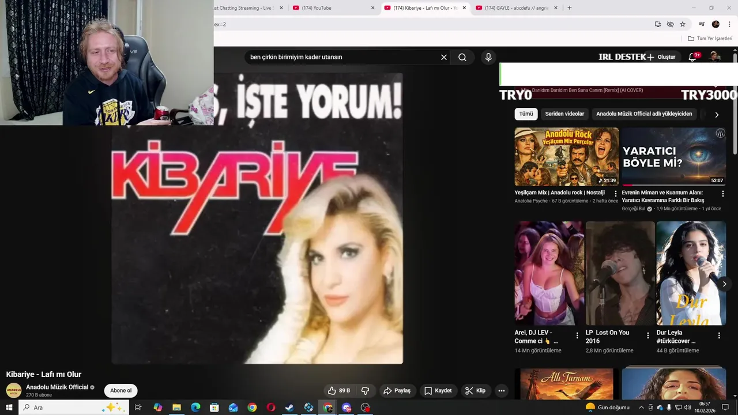This screenshot has height=415, width=738.
Task: Open Tüm Yer İşaretleri bookmarks folder
Action: [x=710, y=39]
